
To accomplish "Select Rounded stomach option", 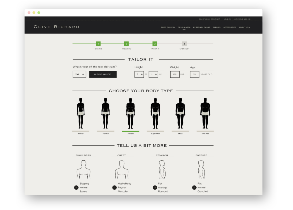I will pos(163,192).
